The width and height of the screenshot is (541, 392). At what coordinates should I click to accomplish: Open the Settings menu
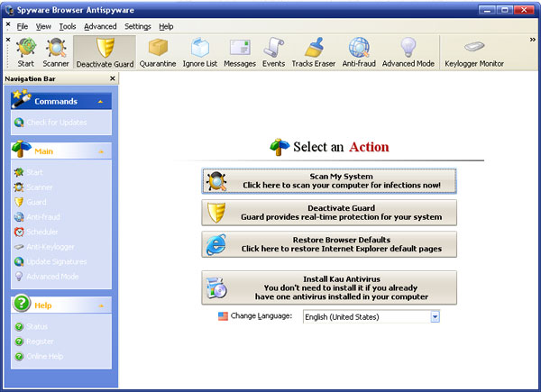pyautogui.click(x=138, y=26)
